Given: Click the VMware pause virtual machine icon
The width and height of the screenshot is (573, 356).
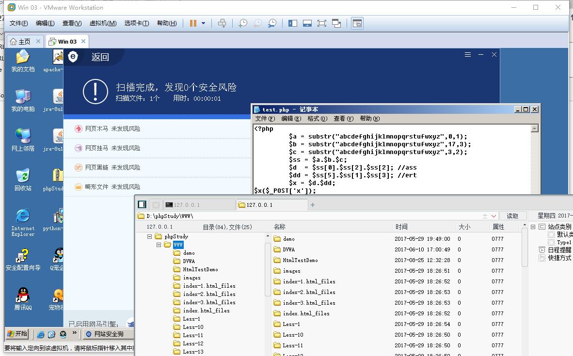Looking at the screenshot, I should [x=193, y=23].
